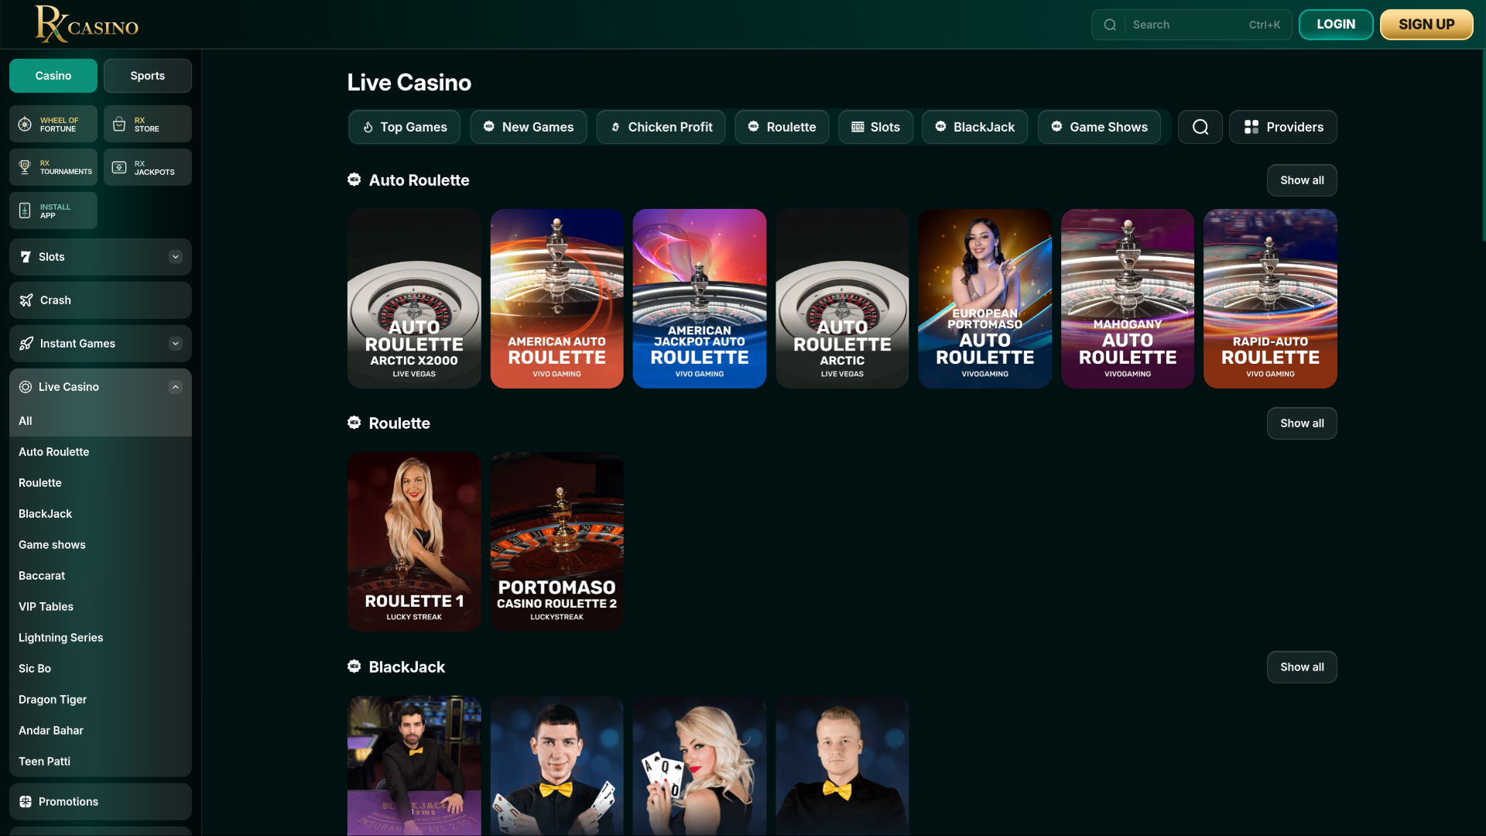Screen dimensions: 1486x836
Task: Switch to the Casino tab
Action: pos(53,76)
